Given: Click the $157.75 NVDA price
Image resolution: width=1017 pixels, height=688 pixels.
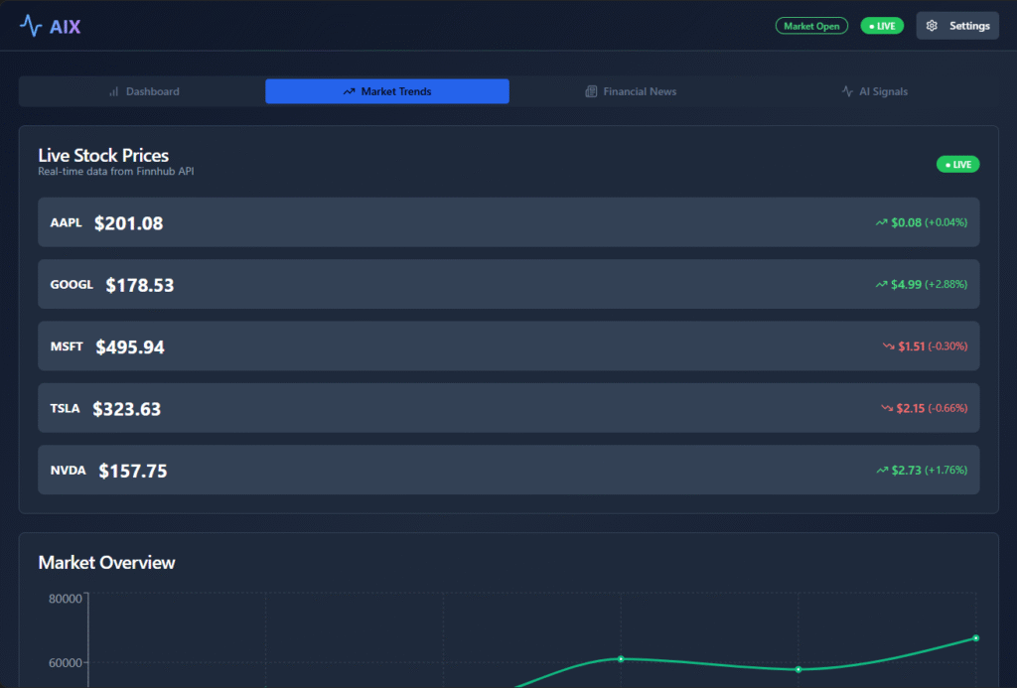Looking at the screenshot, I should 133,471.
